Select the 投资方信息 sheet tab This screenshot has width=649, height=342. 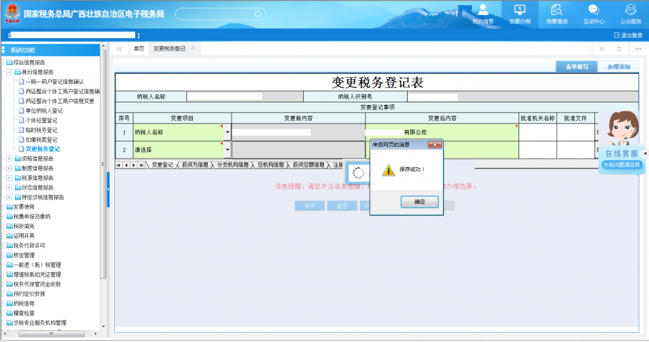pos(195,165)
